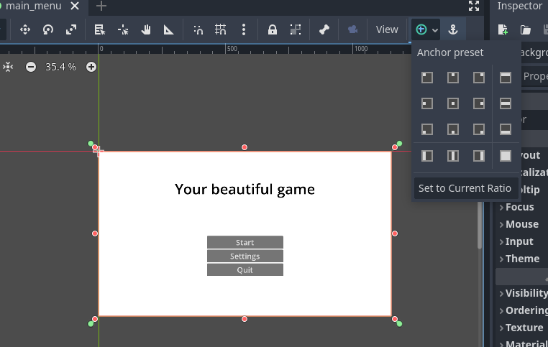This screenshot has height=347, width=548.
Task: Expand the Input section
Action: tap(516, 241)
